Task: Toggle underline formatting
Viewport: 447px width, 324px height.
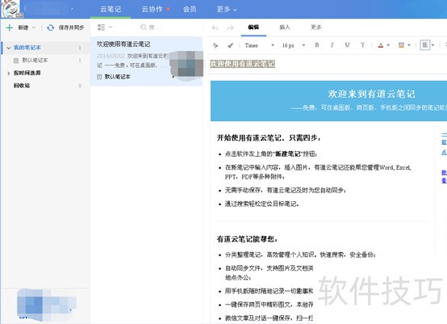Action: (347, 45)
